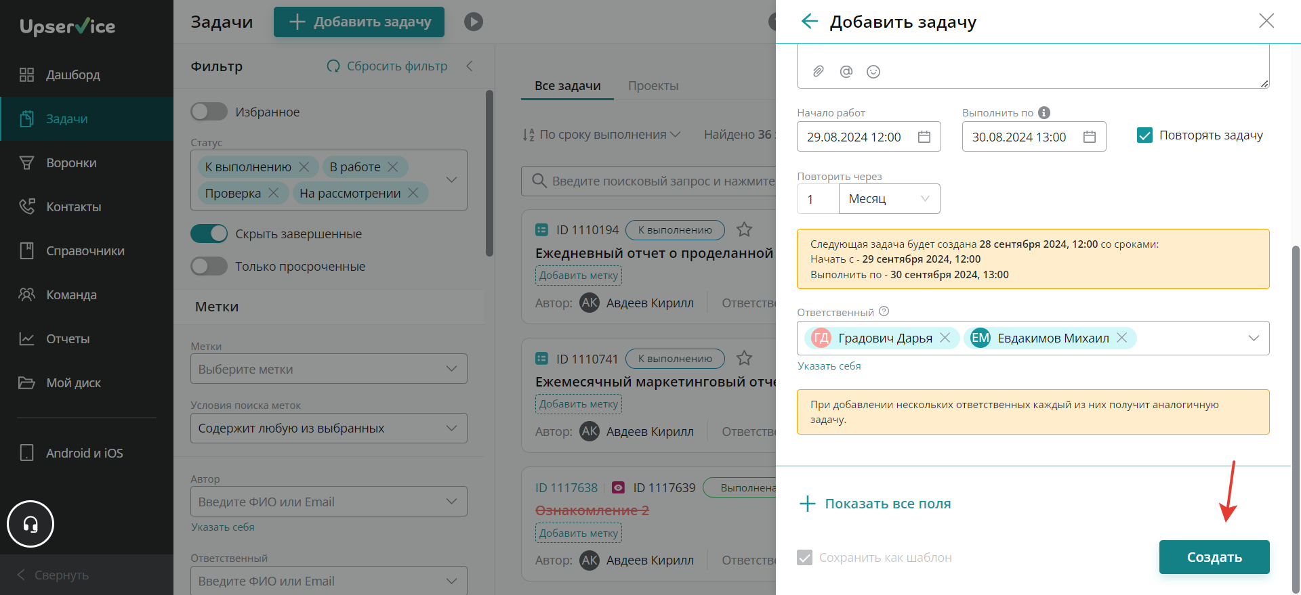Click the paperclip attach file icon
The height and width of the screenshot is (595, 1301).
pos(819,71)
